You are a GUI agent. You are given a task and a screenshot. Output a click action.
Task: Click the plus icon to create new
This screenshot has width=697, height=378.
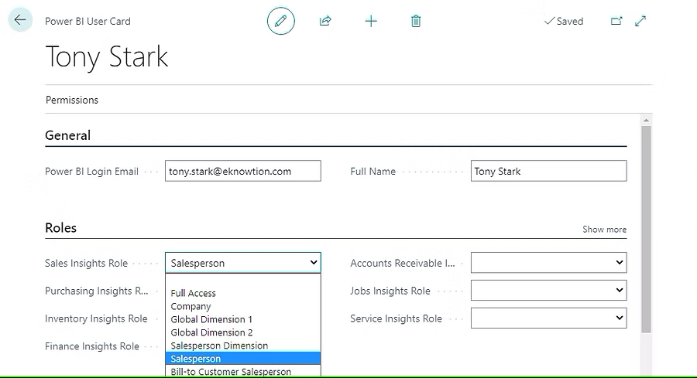click(371, 21)
